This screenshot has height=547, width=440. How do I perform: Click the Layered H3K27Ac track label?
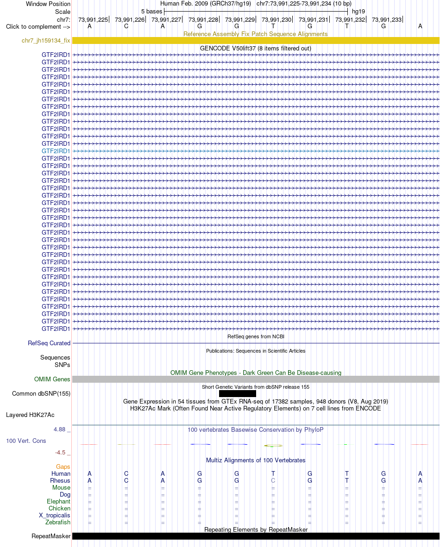coord(31,415)
